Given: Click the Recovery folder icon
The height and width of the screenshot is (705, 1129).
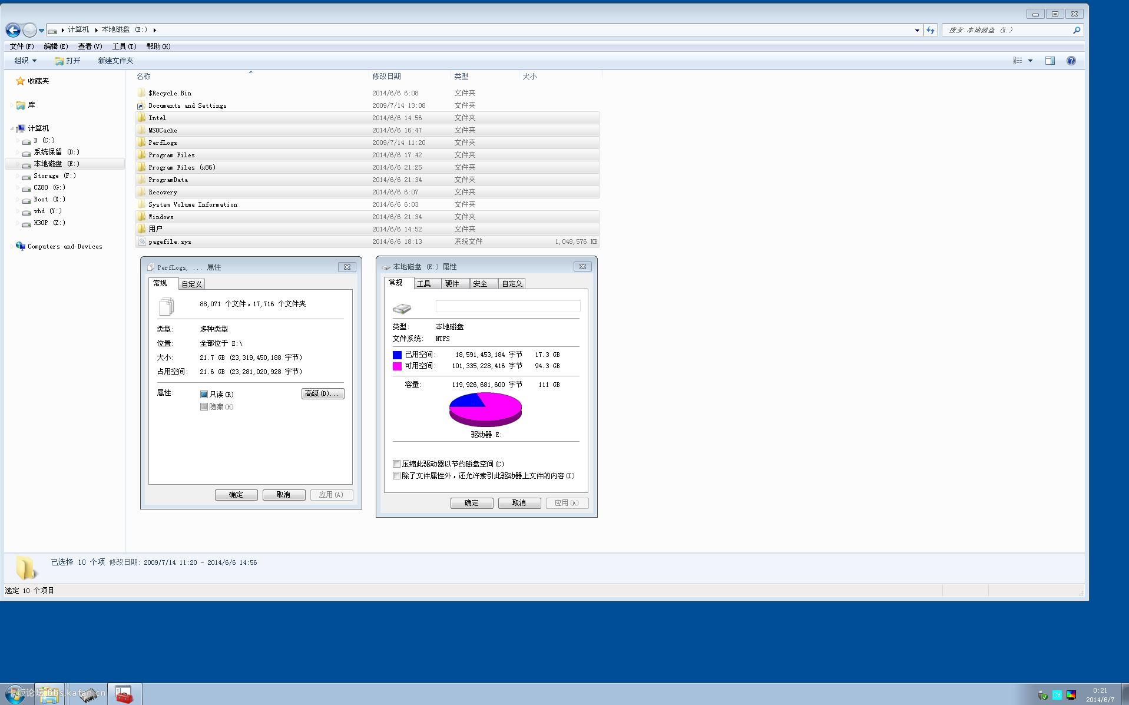Looking at the screenshot, I should tap(141, 192).
